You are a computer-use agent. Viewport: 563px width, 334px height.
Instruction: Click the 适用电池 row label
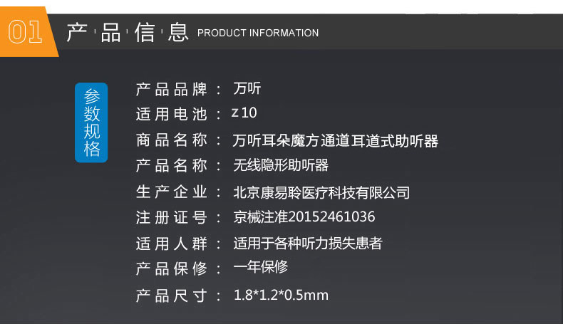[172, 115]
